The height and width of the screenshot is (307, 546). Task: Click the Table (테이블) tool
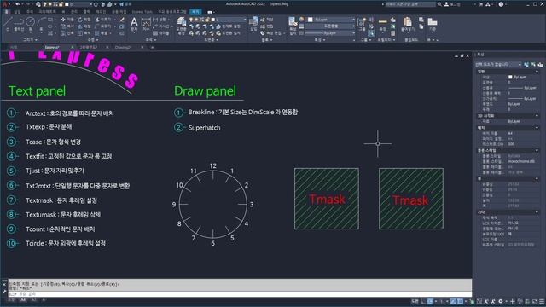(161, 33)
